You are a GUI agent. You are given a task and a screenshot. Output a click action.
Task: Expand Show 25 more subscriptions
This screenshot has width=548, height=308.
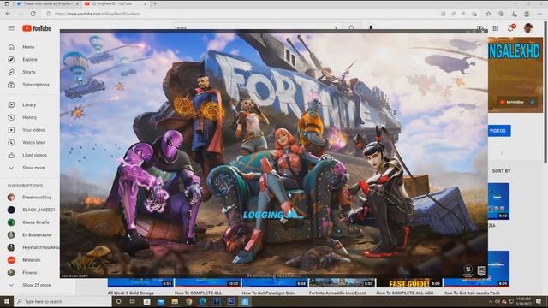(x=36, y=285)
